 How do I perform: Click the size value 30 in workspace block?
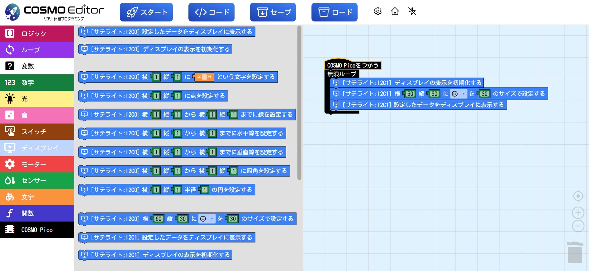pos(484,94)
